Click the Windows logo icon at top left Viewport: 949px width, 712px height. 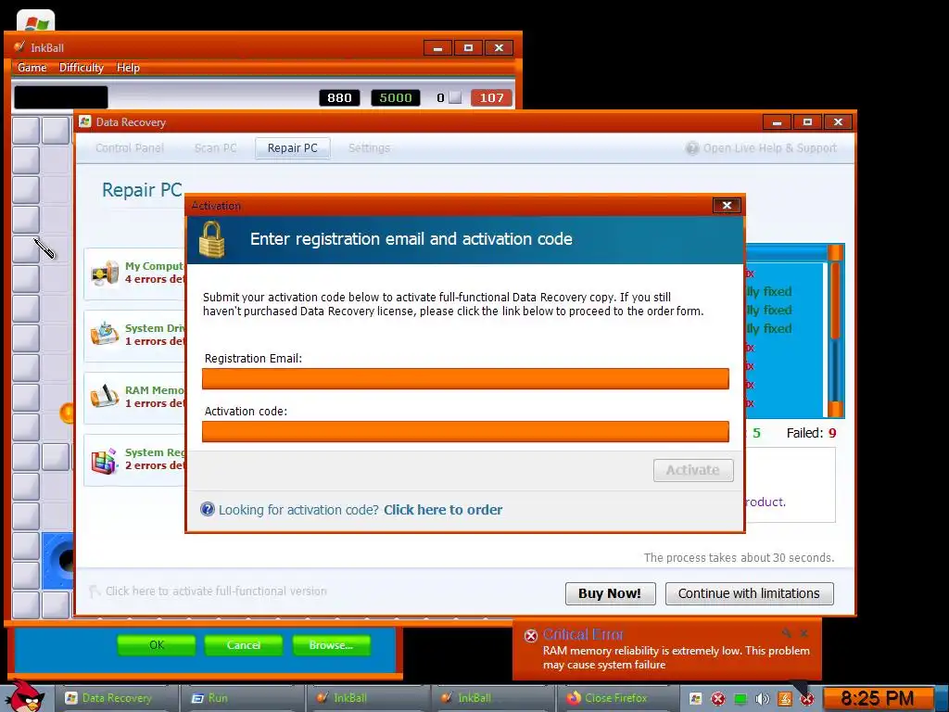coord(36,22)
